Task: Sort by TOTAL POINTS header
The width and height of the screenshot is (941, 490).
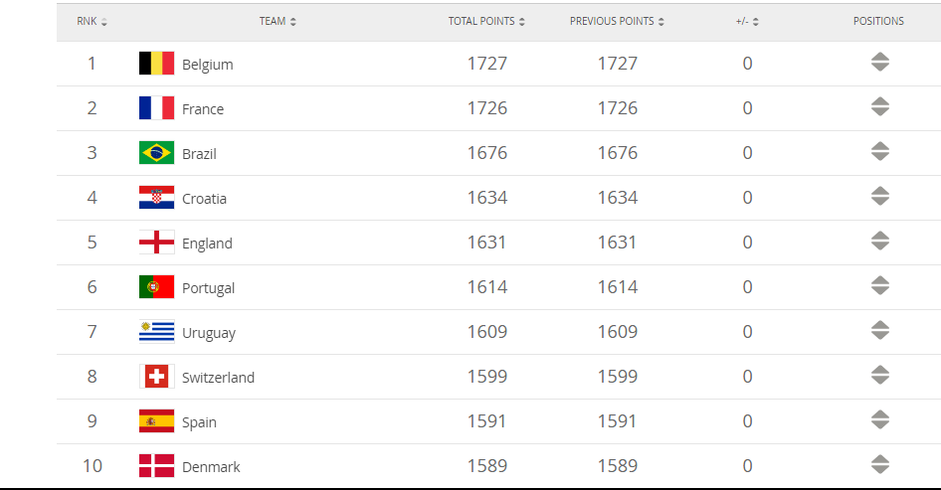Action: (486, 21)
